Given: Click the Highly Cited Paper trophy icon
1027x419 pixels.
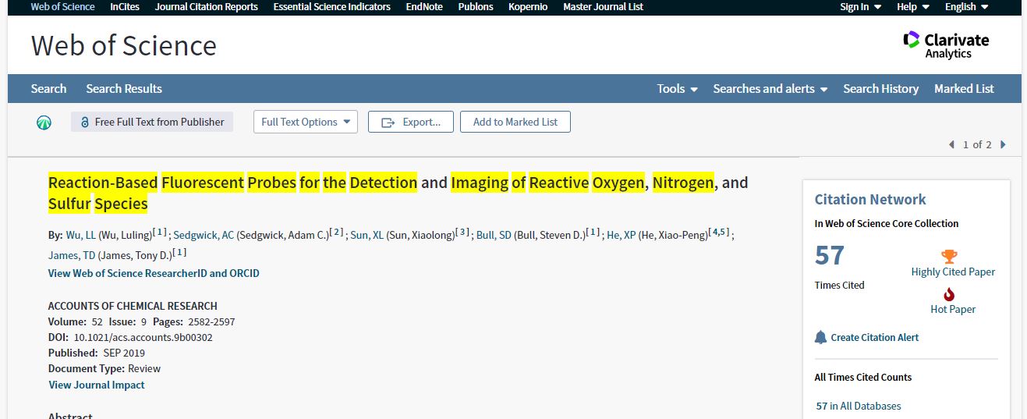Looking at the screenshot, I should [949, 257].
